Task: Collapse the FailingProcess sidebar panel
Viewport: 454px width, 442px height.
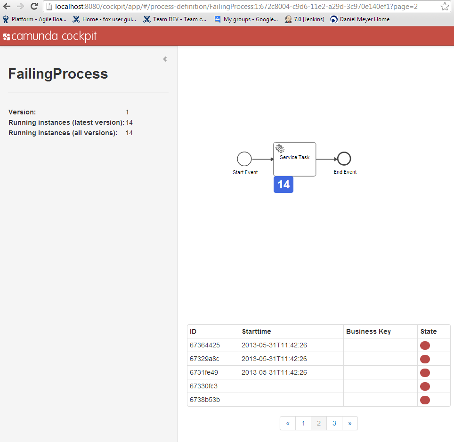Action: (x=165, y=59)
